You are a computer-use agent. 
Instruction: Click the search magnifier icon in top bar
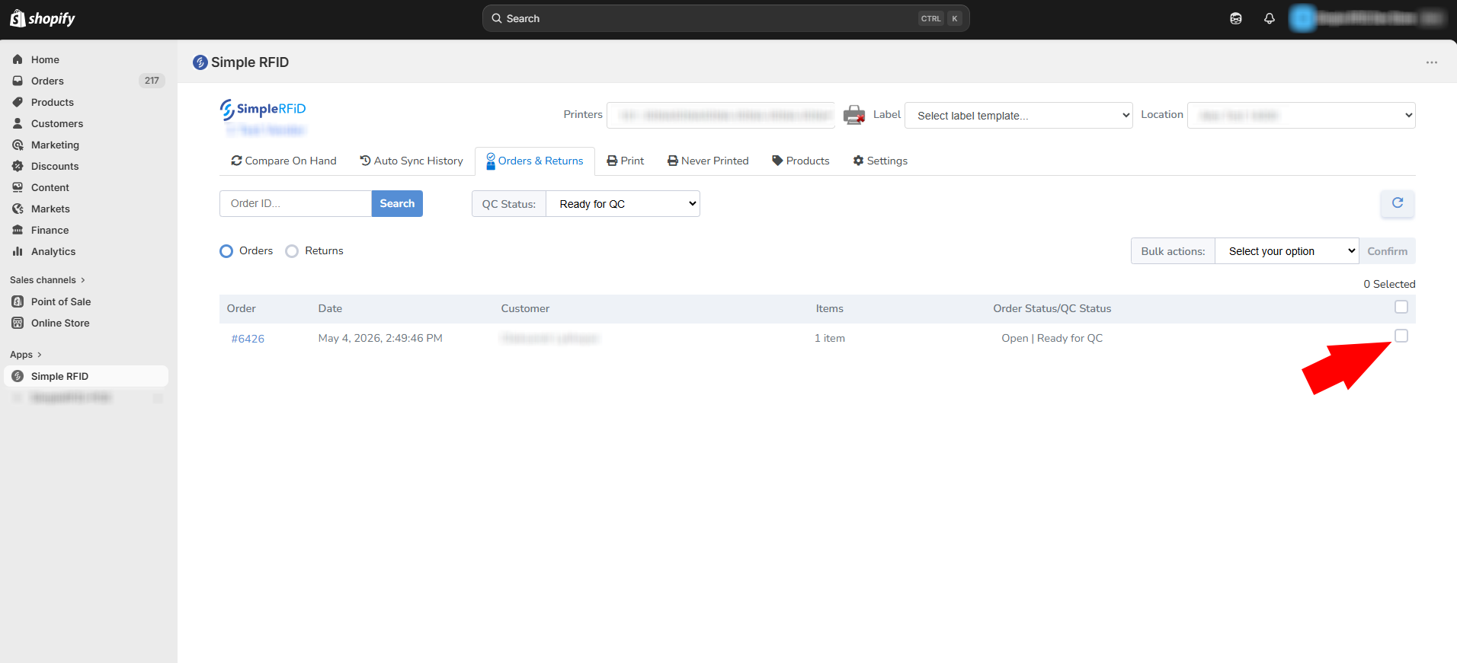[x=497, y=18]
